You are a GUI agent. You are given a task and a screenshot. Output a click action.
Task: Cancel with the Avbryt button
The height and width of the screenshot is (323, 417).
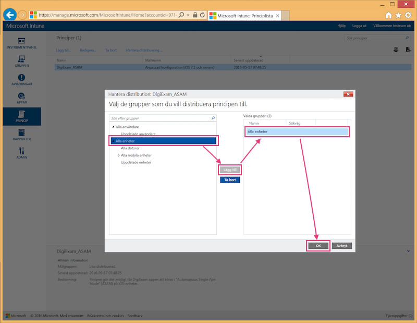point(342,246)
